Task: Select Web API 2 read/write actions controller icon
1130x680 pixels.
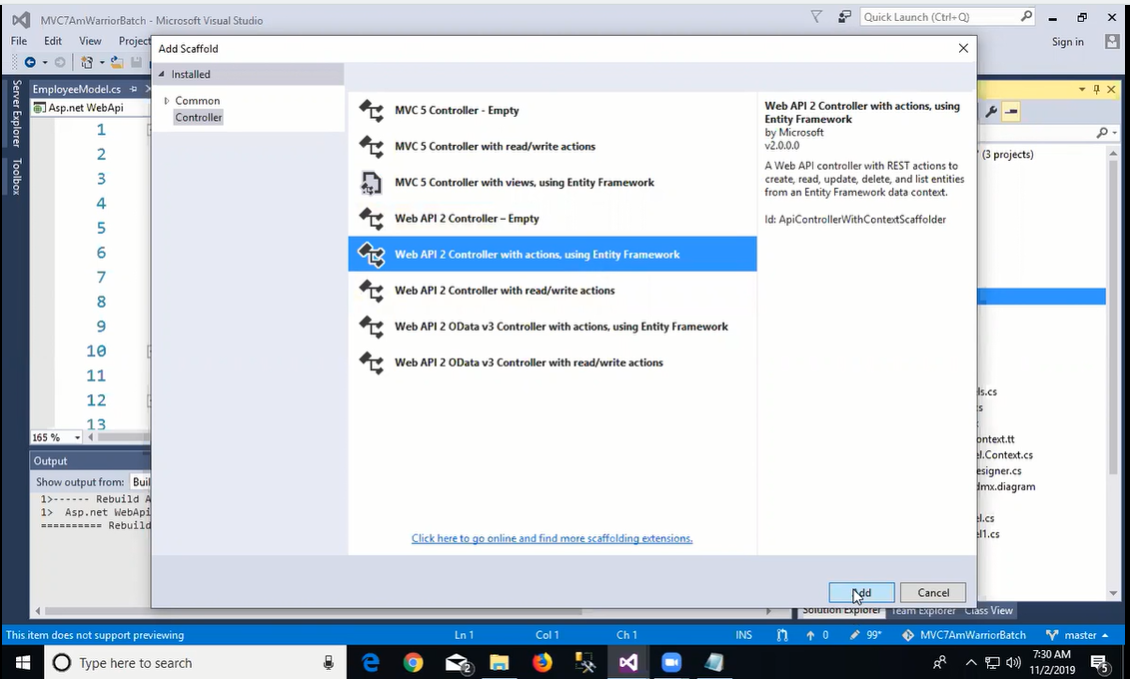Action: point(371,291)
